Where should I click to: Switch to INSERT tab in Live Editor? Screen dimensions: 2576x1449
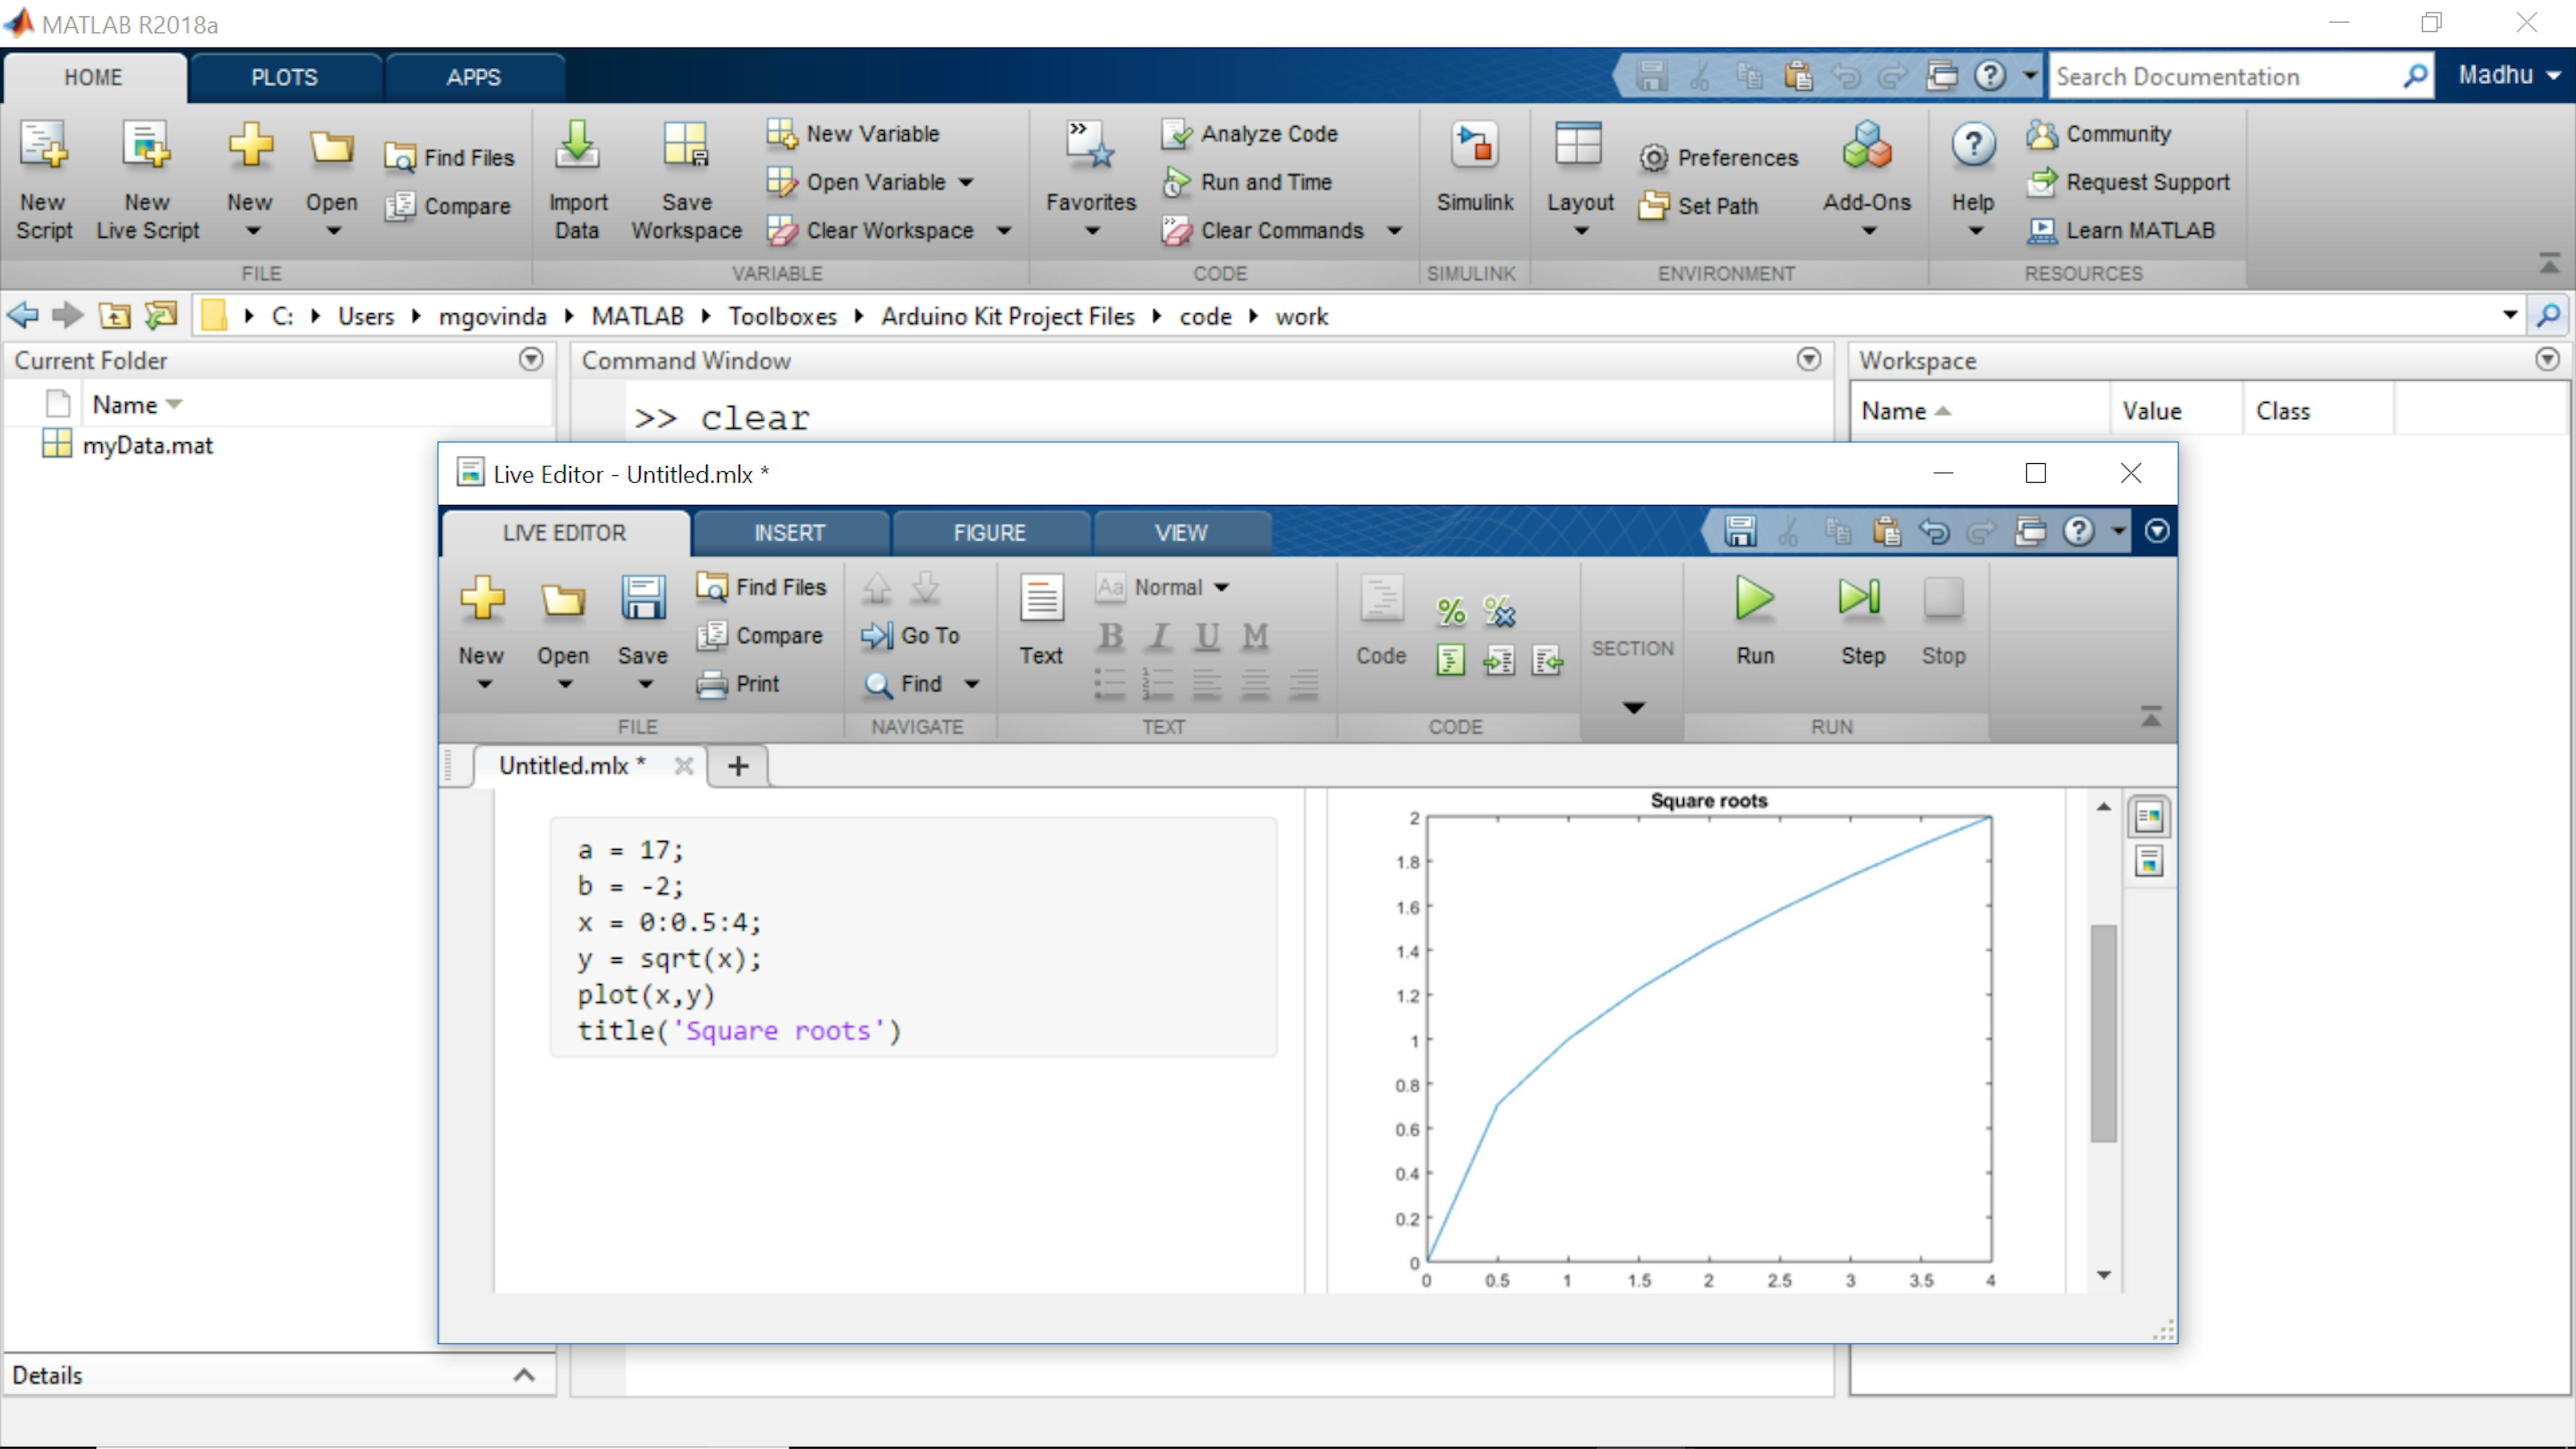(789, 533)
